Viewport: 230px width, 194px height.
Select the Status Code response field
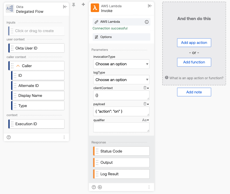[x=121, y=151]
